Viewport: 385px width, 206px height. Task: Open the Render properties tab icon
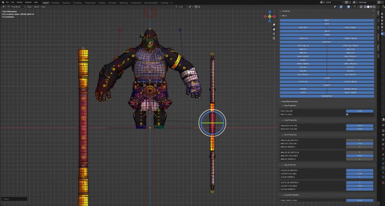click(383, 131)
